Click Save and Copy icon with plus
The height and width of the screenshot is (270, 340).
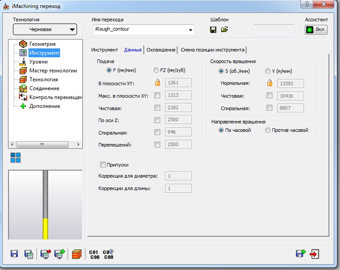pyautogui.click(x=300, y=254)
